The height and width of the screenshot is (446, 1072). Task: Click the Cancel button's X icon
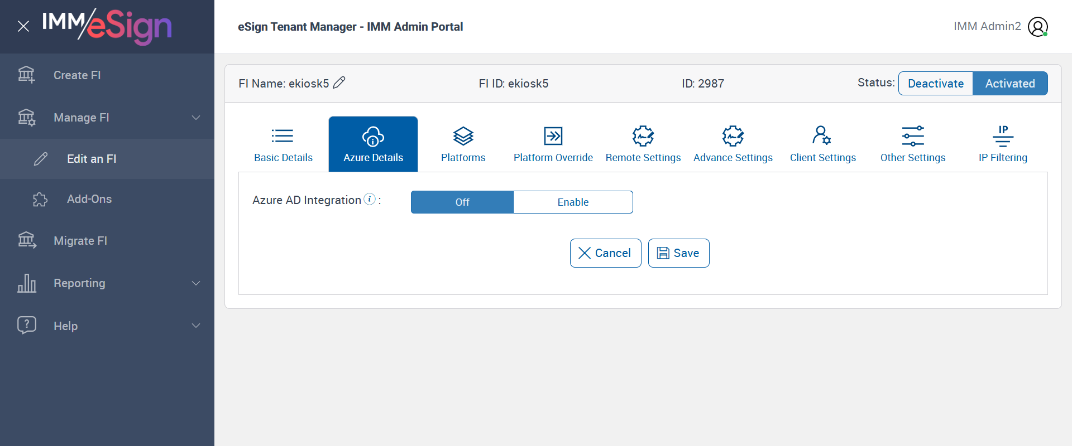(585, 253)
